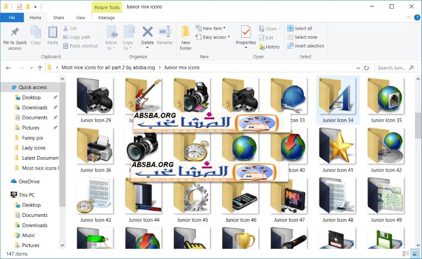
Task: Click Pin to Quick access icon
Action: (x=15, y=32)
